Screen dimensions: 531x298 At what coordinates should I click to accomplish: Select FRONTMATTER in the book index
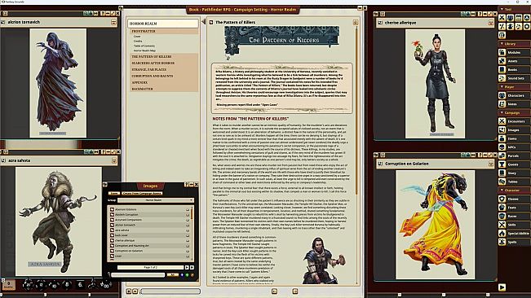164,31
